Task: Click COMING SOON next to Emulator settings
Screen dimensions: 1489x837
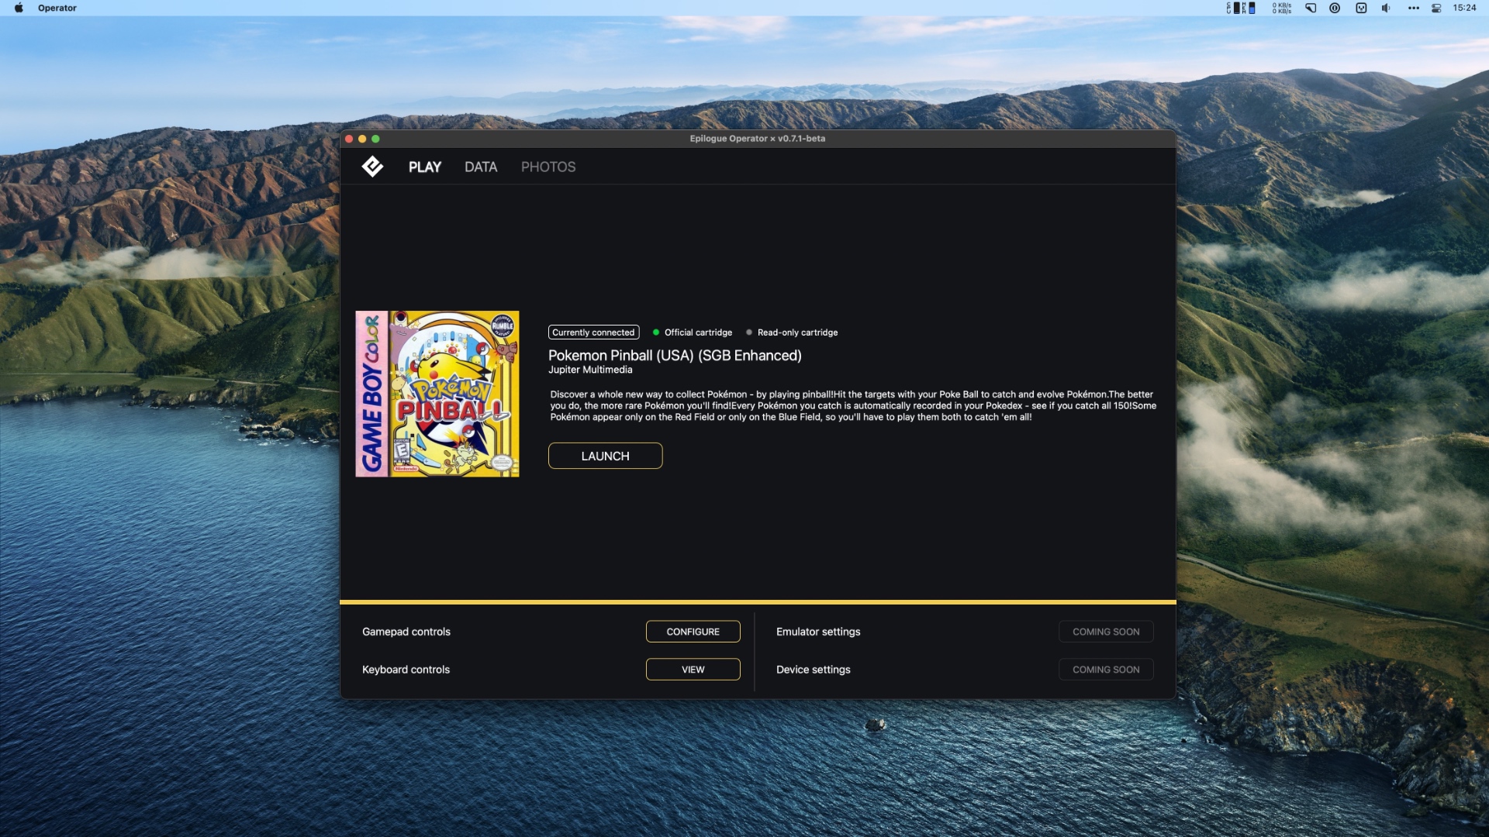Action: pyautogui.click(x=1105, y=632)
